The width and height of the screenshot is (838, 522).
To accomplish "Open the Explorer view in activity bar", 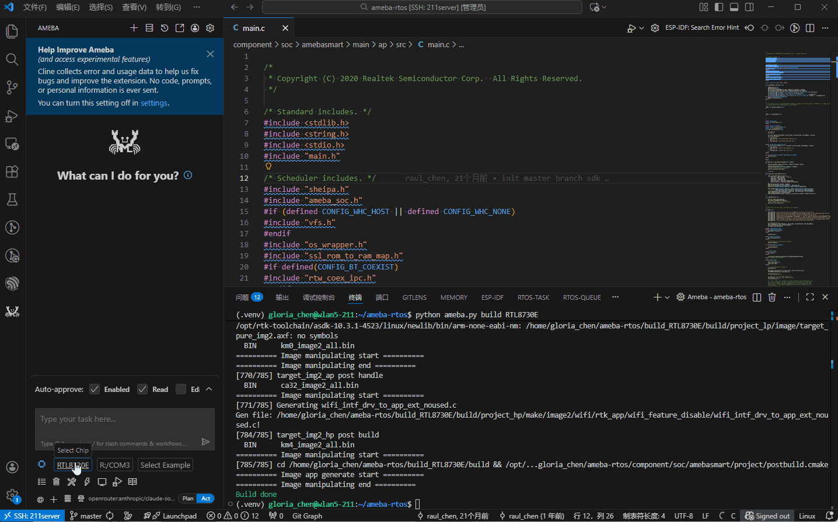I will point(12,31).
